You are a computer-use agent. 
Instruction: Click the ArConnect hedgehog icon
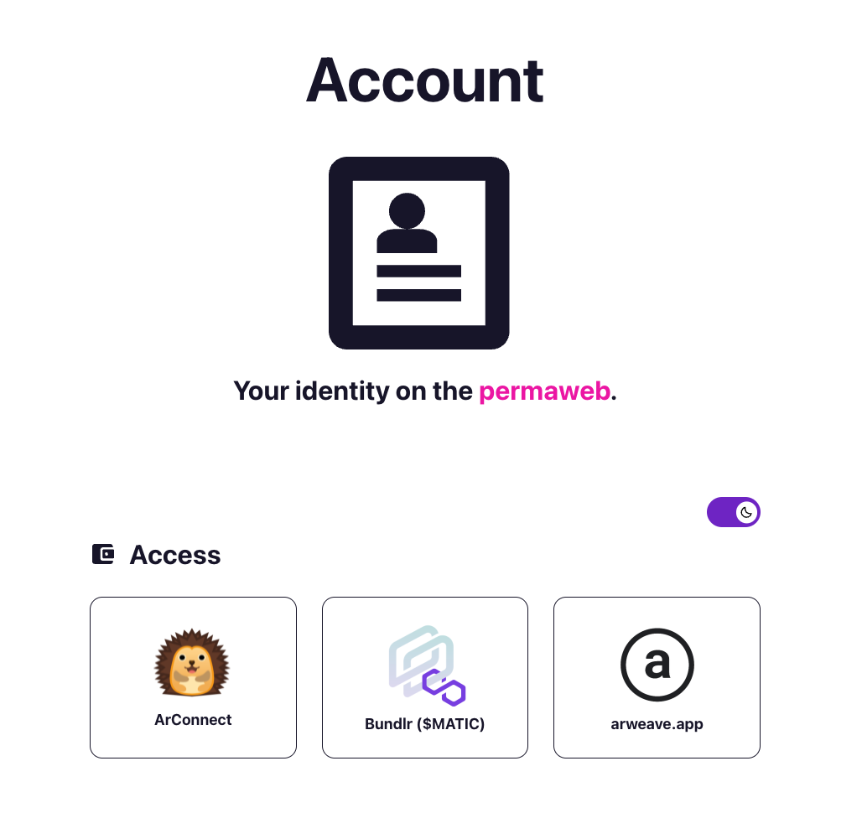click(192, 663)
